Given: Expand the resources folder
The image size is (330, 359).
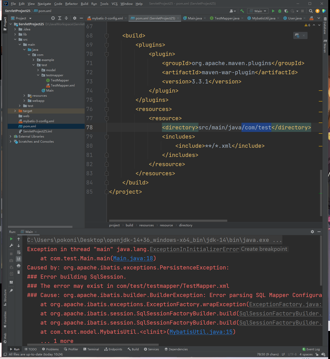Looking at the screenshot, I should click(24, 96).
